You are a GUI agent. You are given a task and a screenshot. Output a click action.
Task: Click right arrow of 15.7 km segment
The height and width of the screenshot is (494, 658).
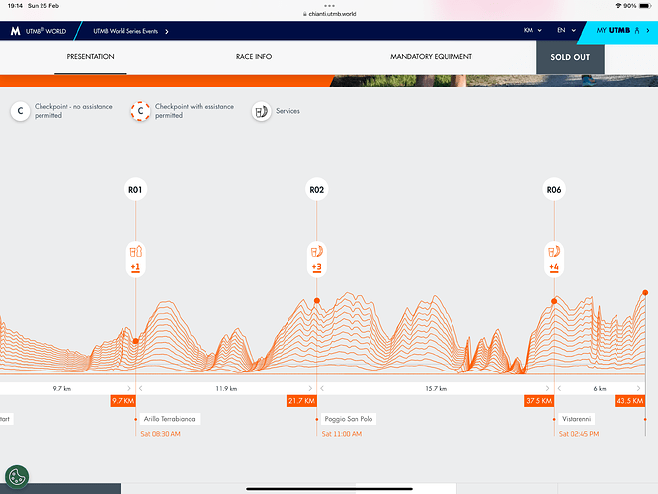pos(547,388)
